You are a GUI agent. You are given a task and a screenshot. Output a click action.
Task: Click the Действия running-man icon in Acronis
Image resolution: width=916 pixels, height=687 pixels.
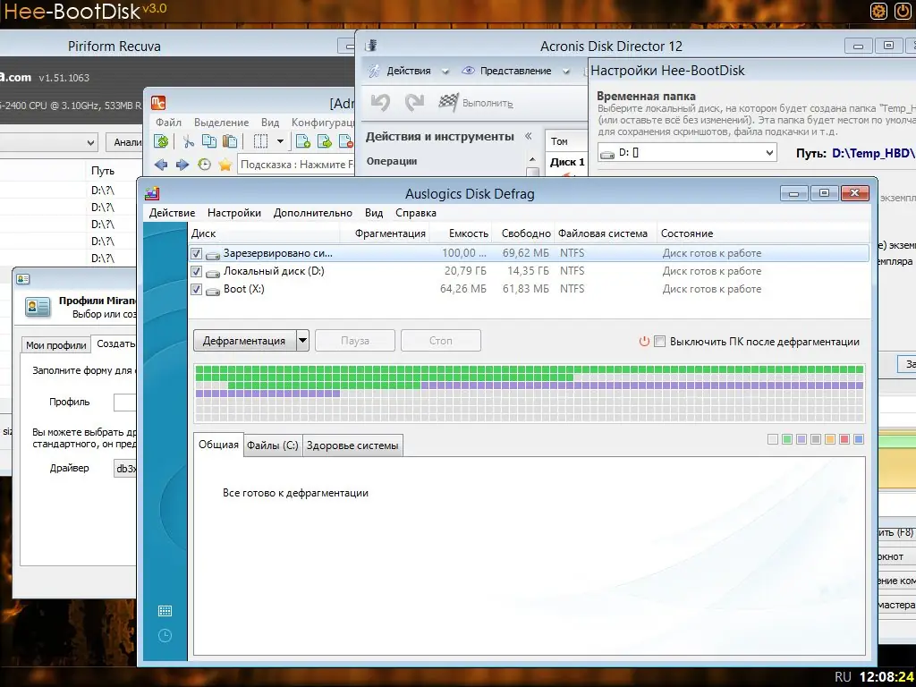point(373,71)
